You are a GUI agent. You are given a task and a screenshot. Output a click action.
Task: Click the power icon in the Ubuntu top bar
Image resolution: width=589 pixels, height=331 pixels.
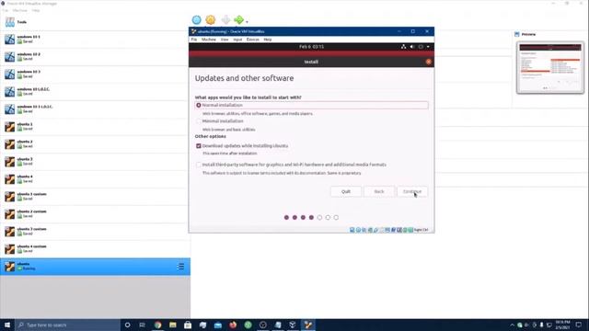(x=421, y=47)
